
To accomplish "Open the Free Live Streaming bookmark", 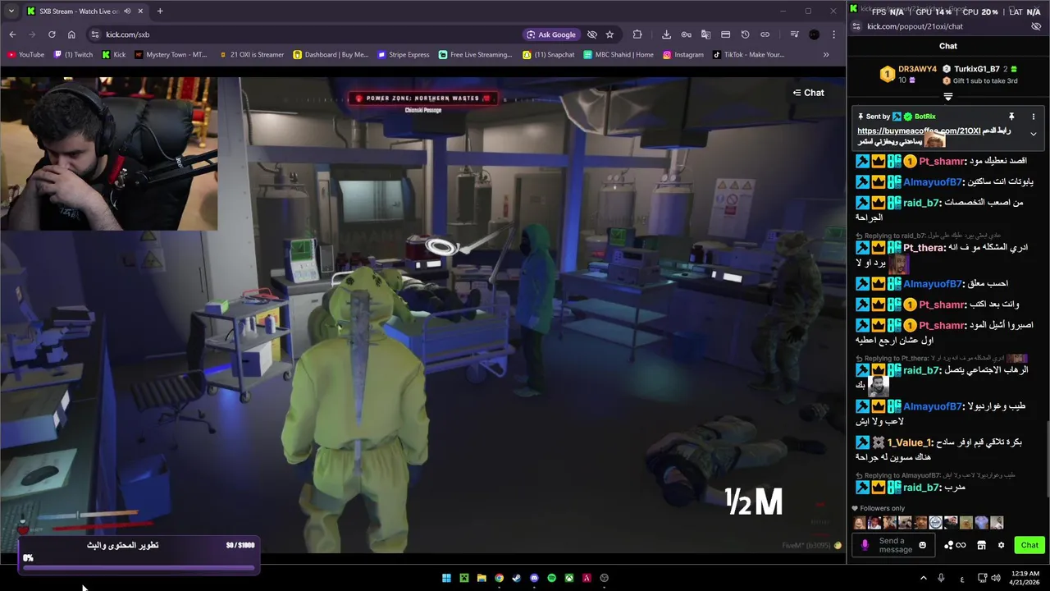I will tap(476, 55).
